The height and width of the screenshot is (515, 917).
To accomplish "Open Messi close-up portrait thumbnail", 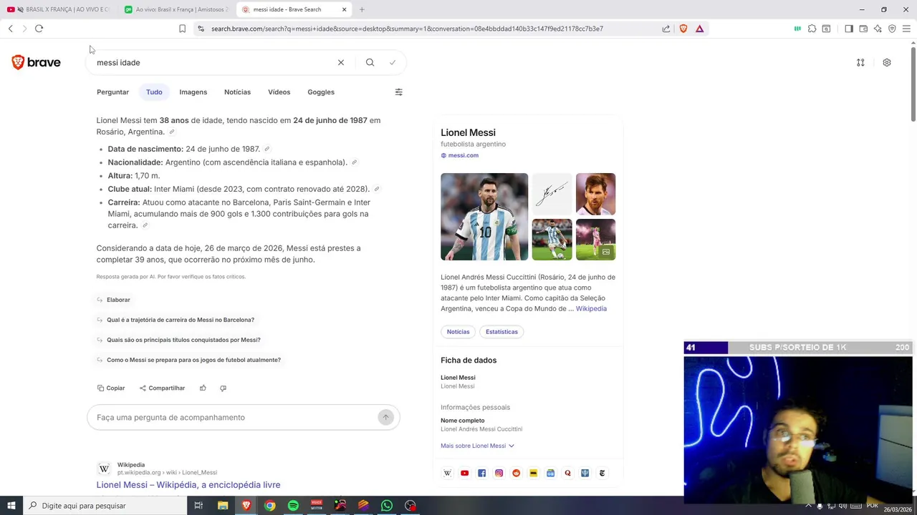I will 595,194.
